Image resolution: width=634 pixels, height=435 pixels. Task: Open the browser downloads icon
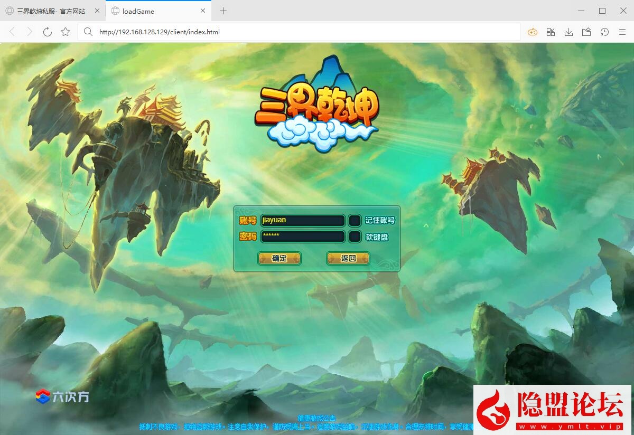(568, 32)
